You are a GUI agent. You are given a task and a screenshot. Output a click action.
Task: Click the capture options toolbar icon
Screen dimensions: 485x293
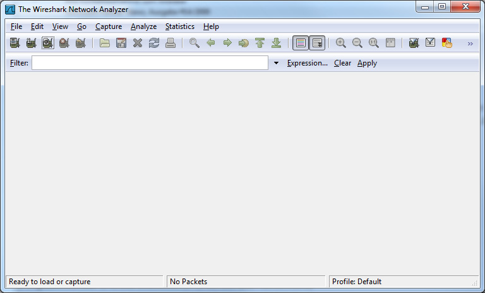pyautogui.click(x=31, y=43)
